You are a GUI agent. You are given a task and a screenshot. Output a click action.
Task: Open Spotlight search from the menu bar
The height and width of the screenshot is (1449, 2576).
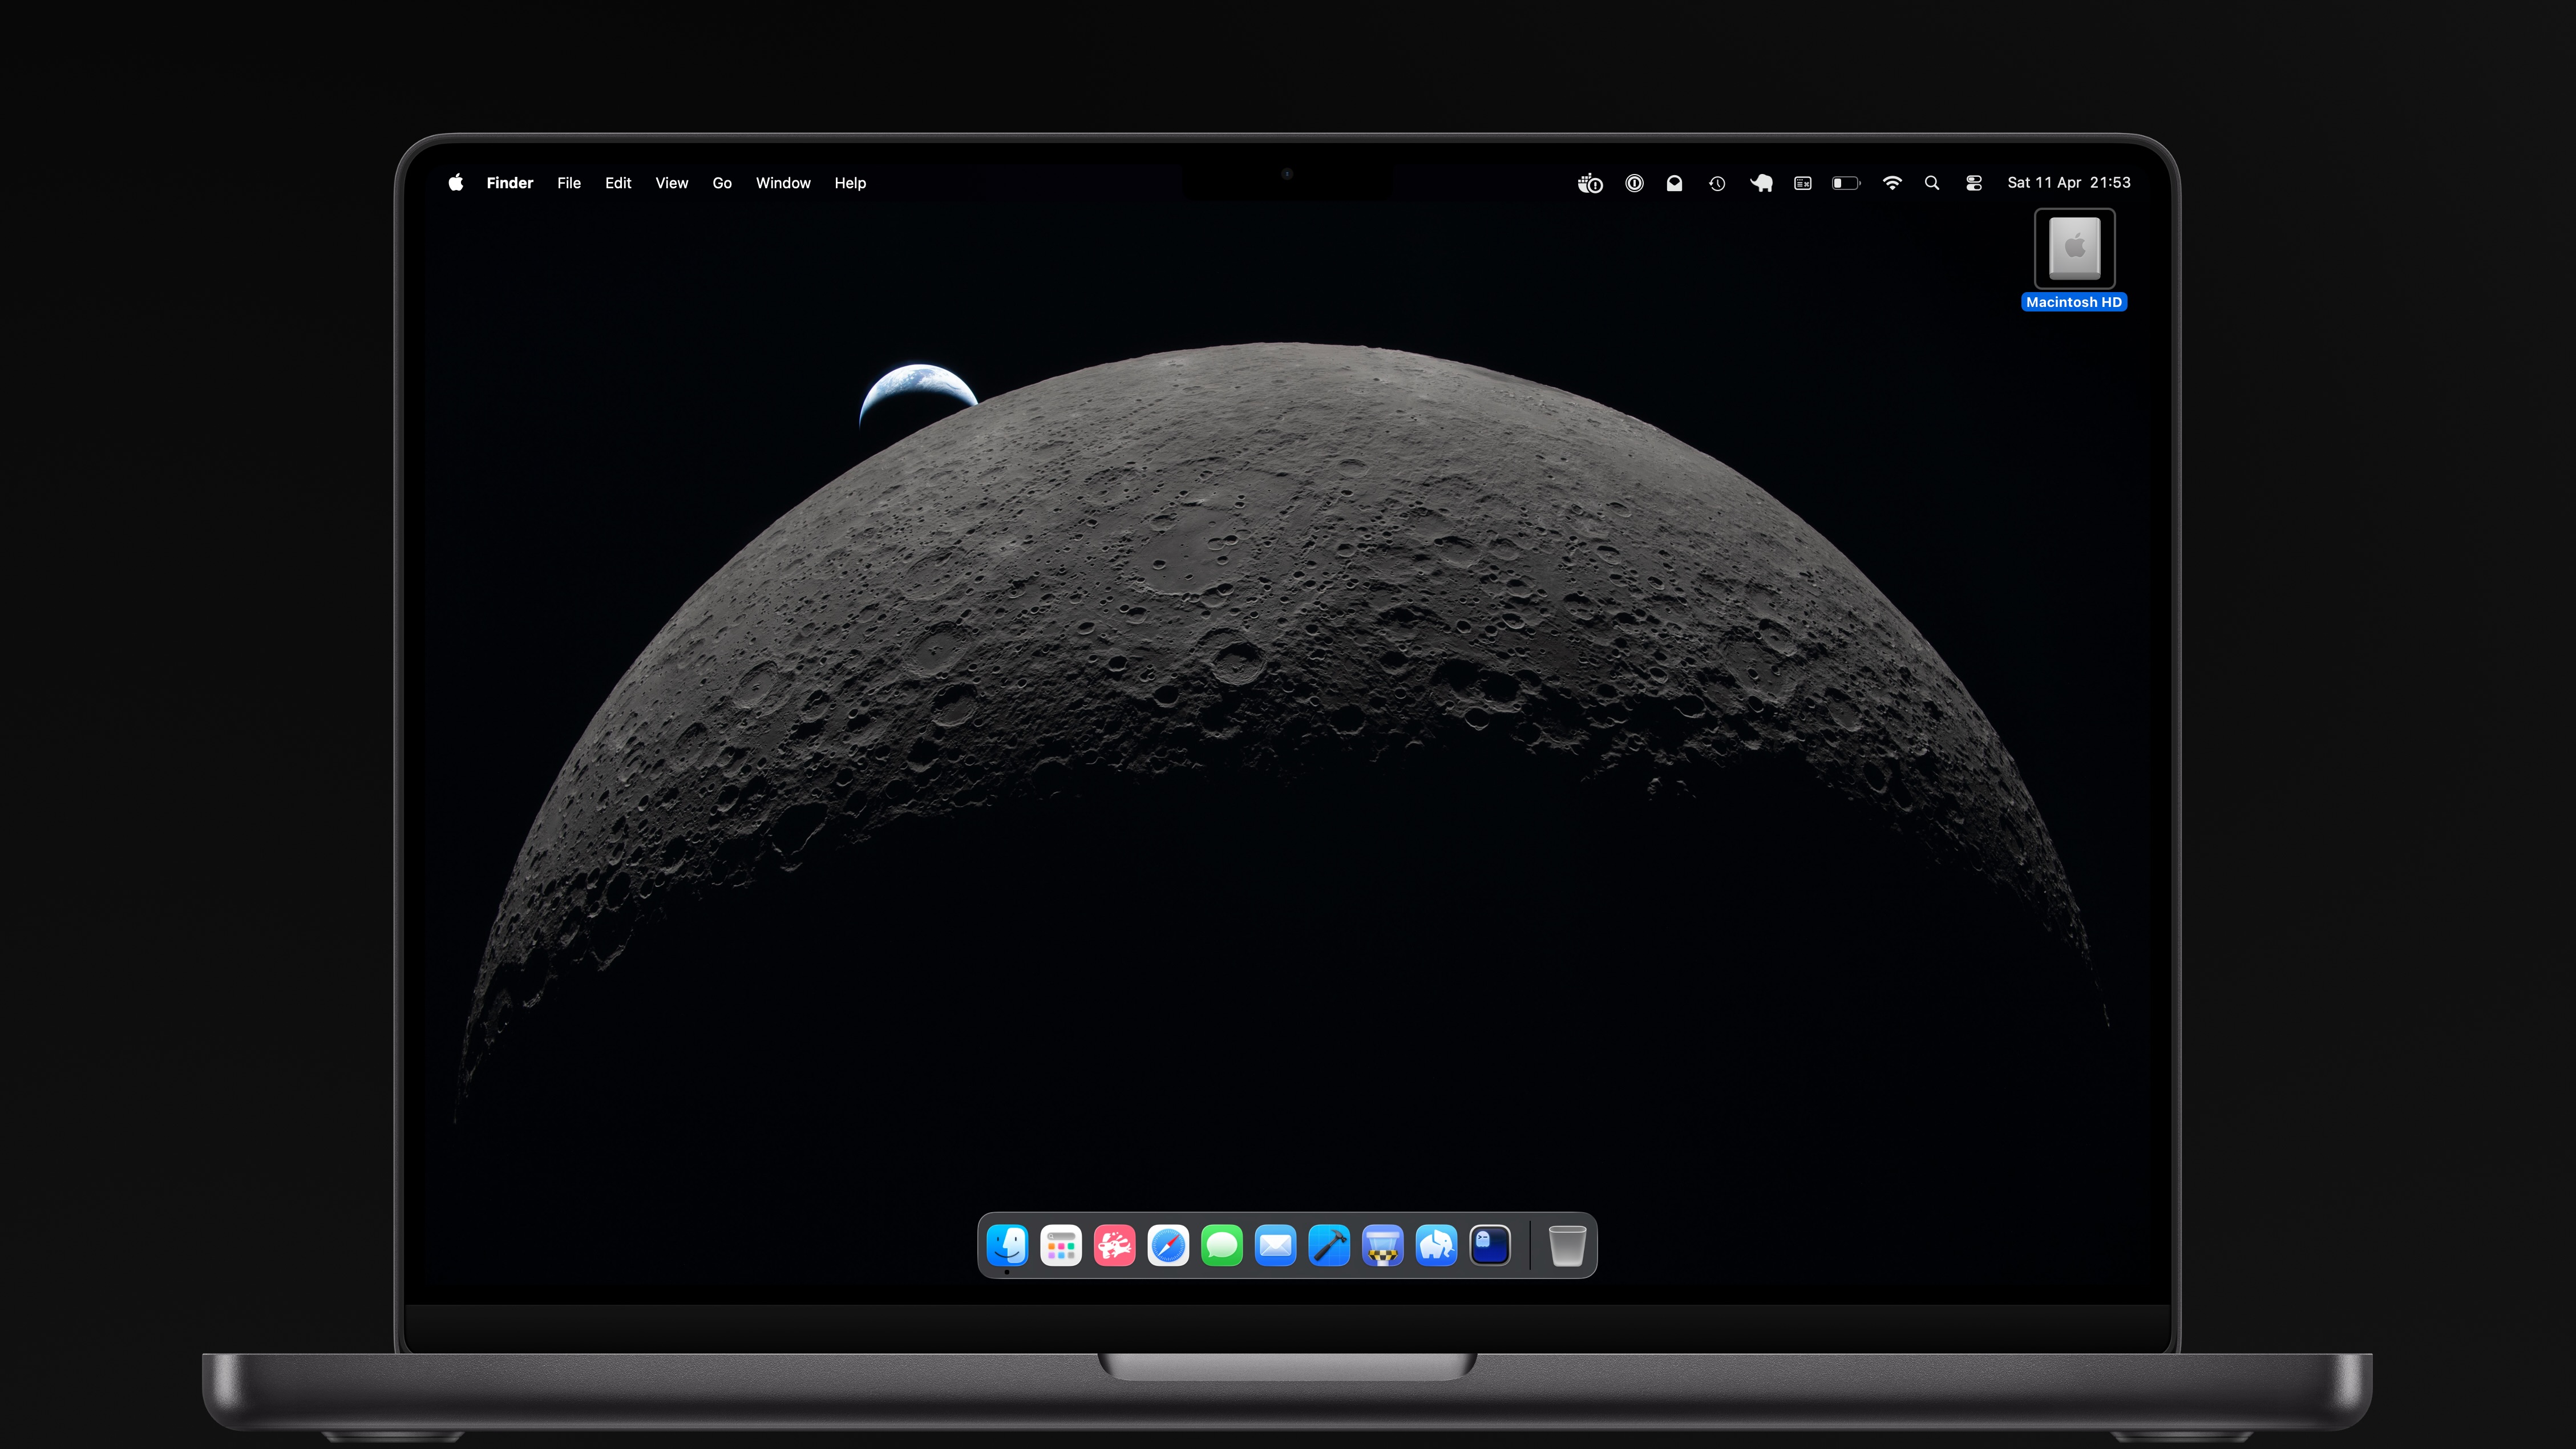[1932, 183]
